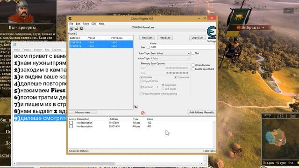
Task: Open Table Extras at the bottom right
Action: 209,151
